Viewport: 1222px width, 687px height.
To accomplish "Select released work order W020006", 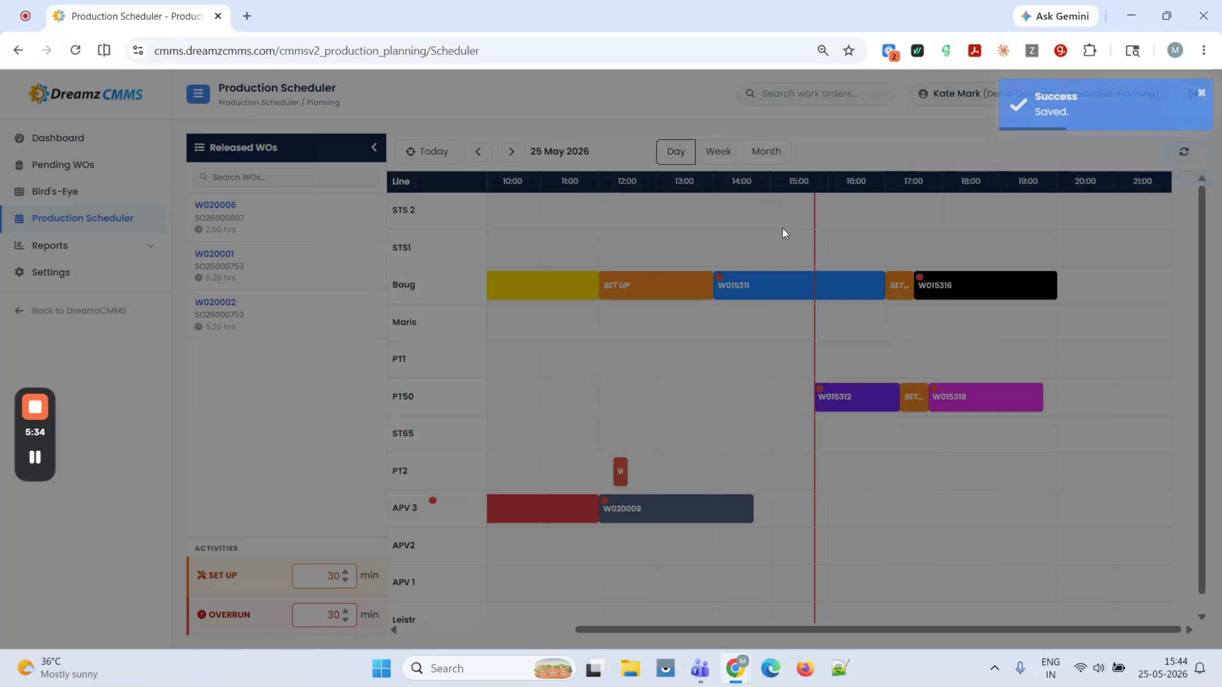I will [286, 217].
